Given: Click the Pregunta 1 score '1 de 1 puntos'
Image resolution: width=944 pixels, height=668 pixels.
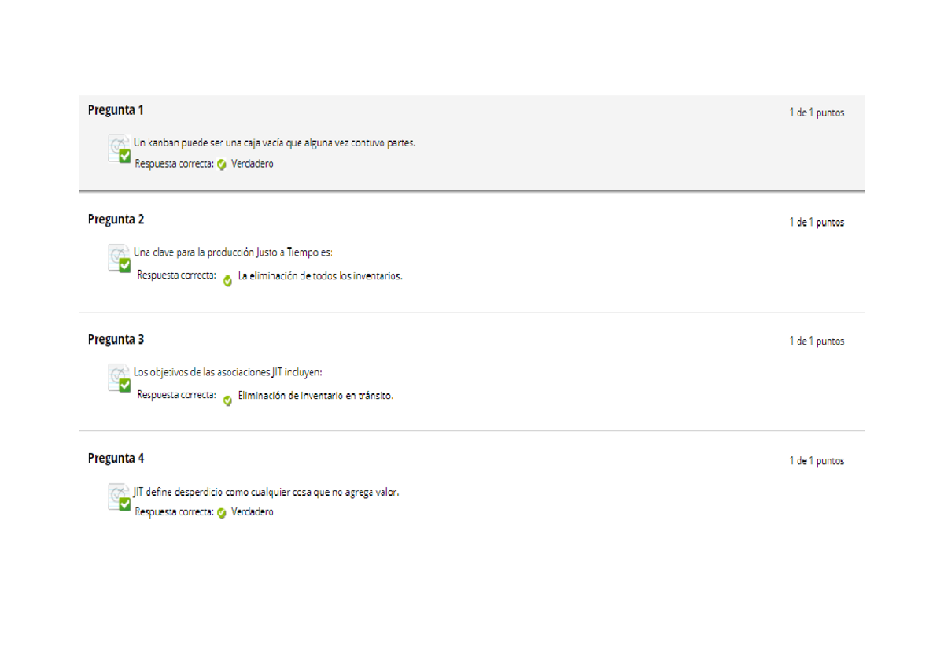Looking at the screenshot, I should coord(817,113).
